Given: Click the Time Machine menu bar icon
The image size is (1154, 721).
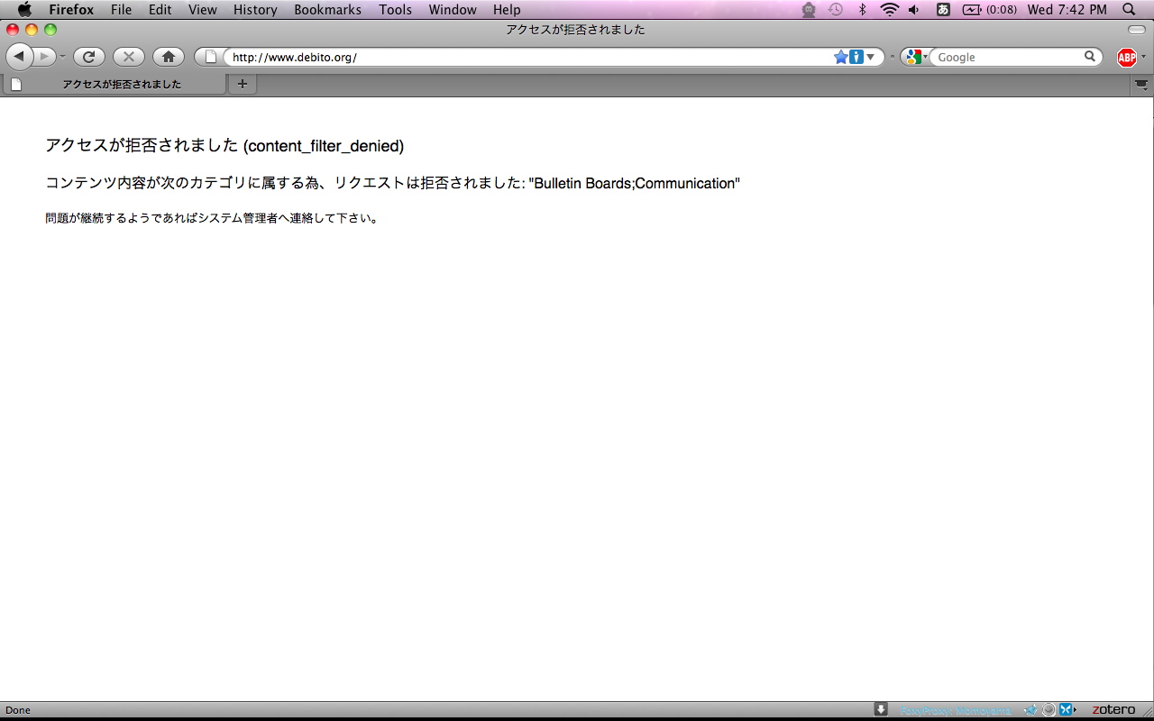Looking at the screenshot, I should tap(836, 10).
